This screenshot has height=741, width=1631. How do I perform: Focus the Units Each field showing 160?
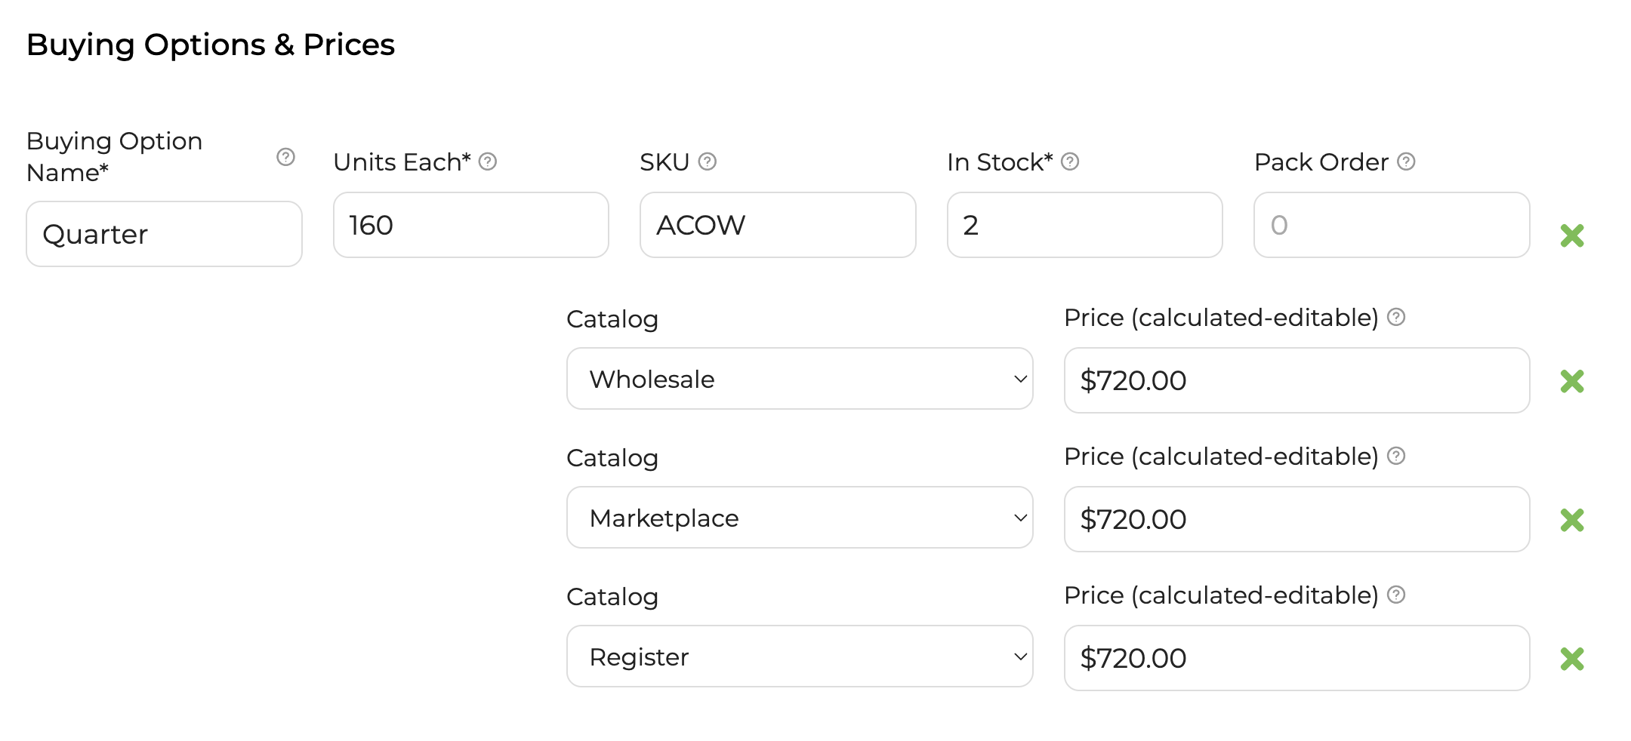pos(470,225)
